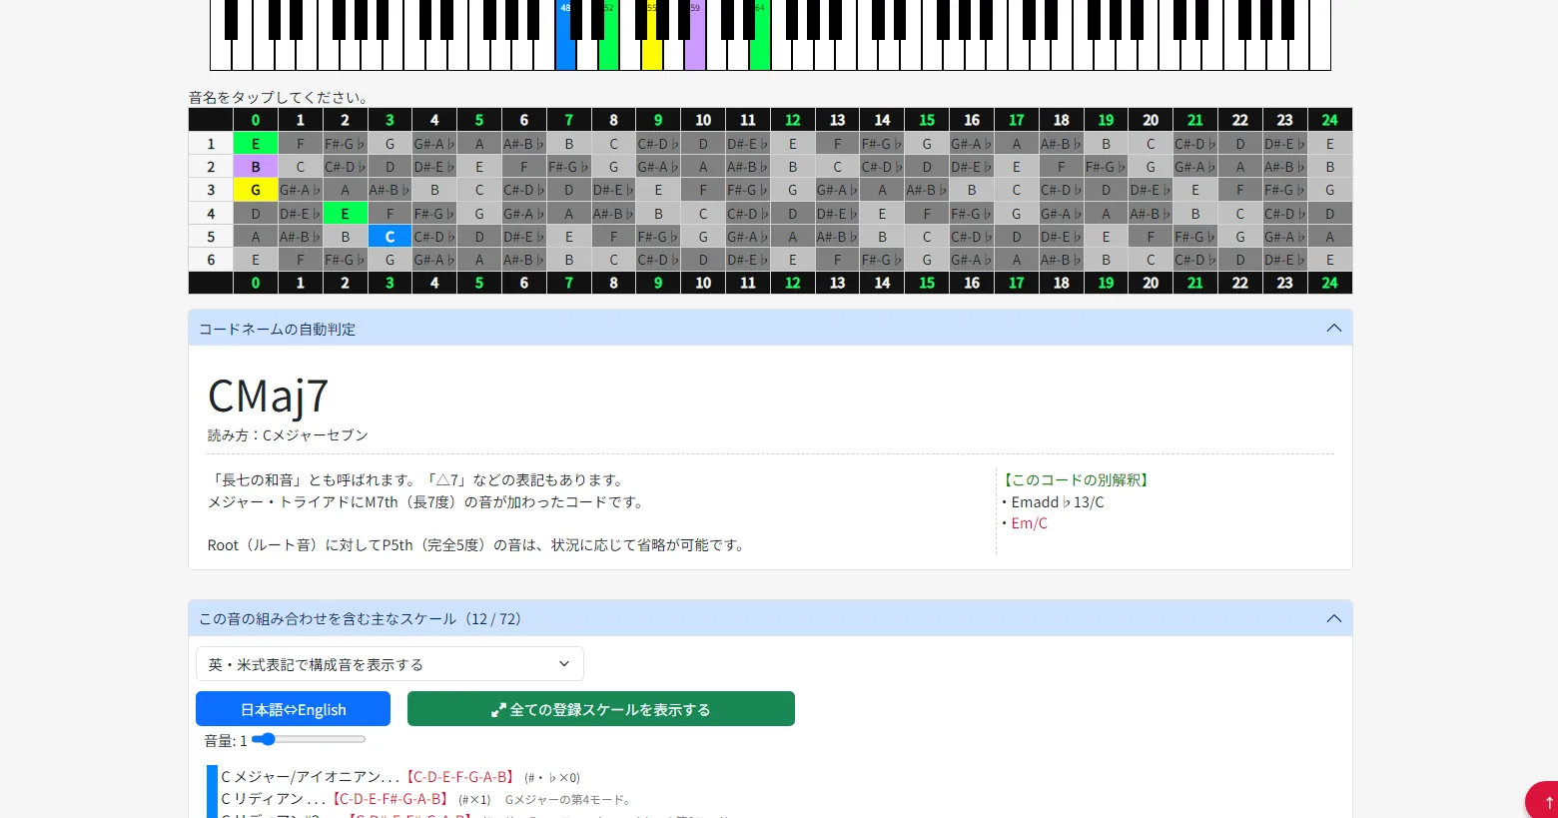Click the scroll-to-top red arrow button
Viewport: 1558px width, 818px height.
pos(1543,801)
